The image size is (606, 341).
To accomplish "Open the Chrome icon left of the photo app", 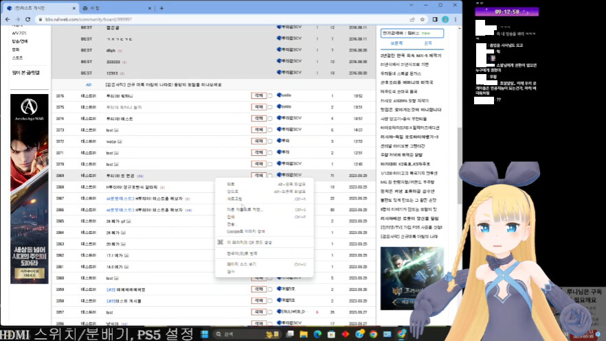I will [373, 334].
